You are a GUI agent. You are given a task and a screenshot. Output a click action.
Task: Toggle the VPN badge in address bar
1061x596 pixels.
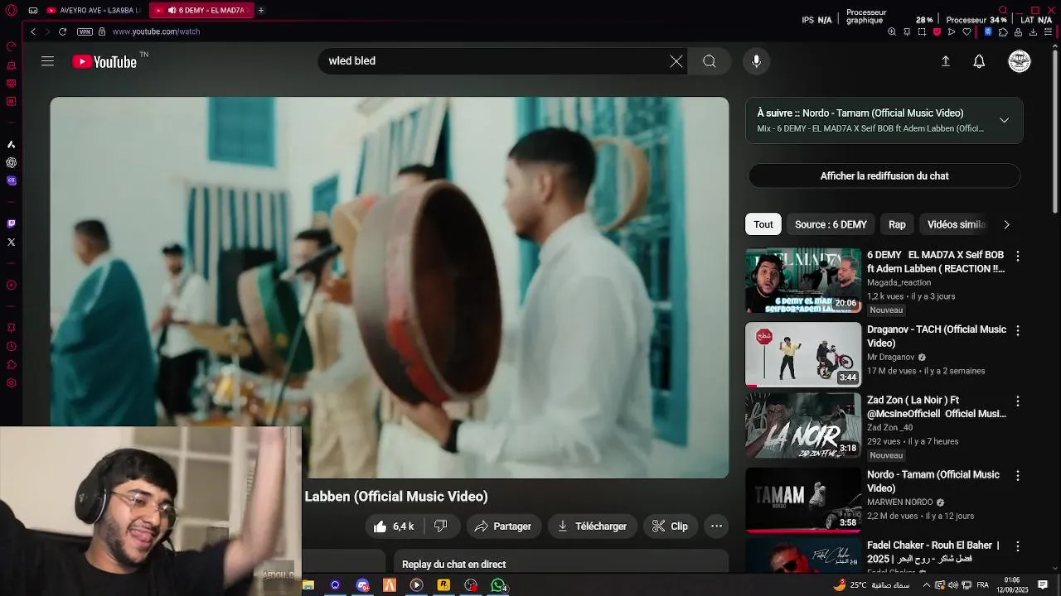85,31
